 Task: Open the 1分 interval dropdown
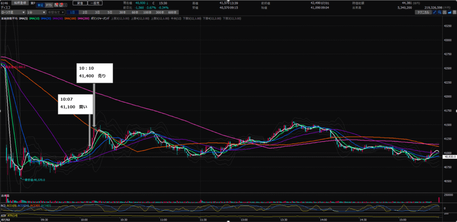pos(36,12)
